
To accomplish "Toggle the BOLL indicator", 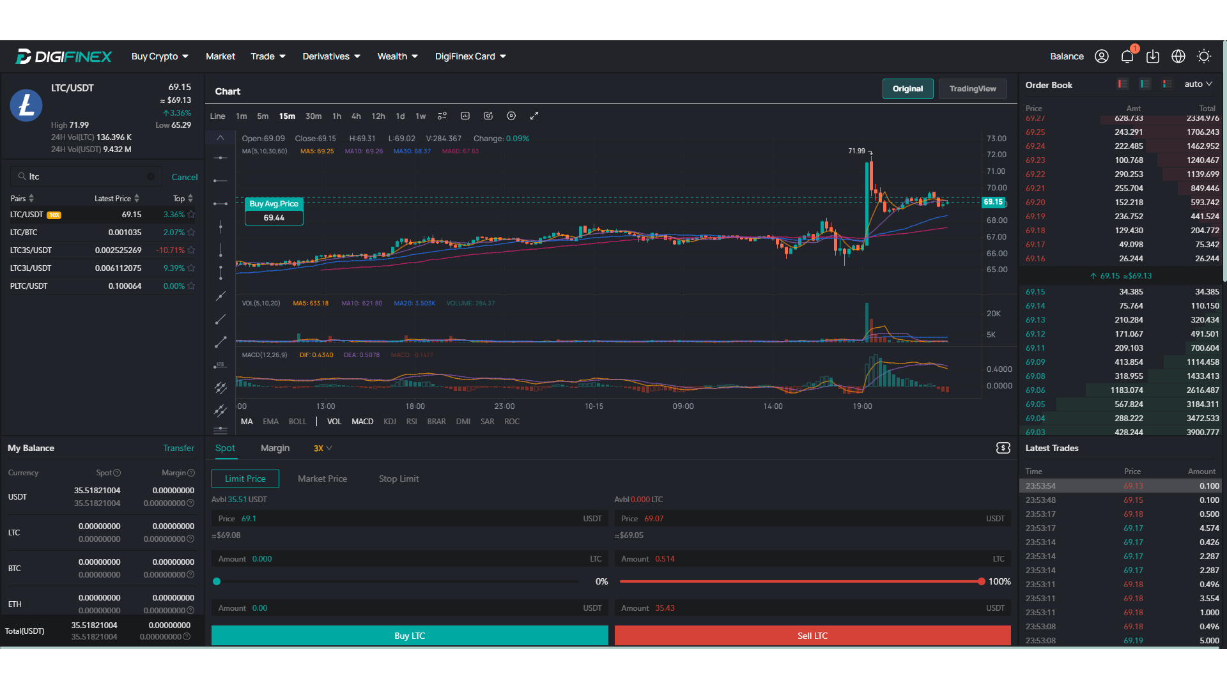I will coord(298,422).
